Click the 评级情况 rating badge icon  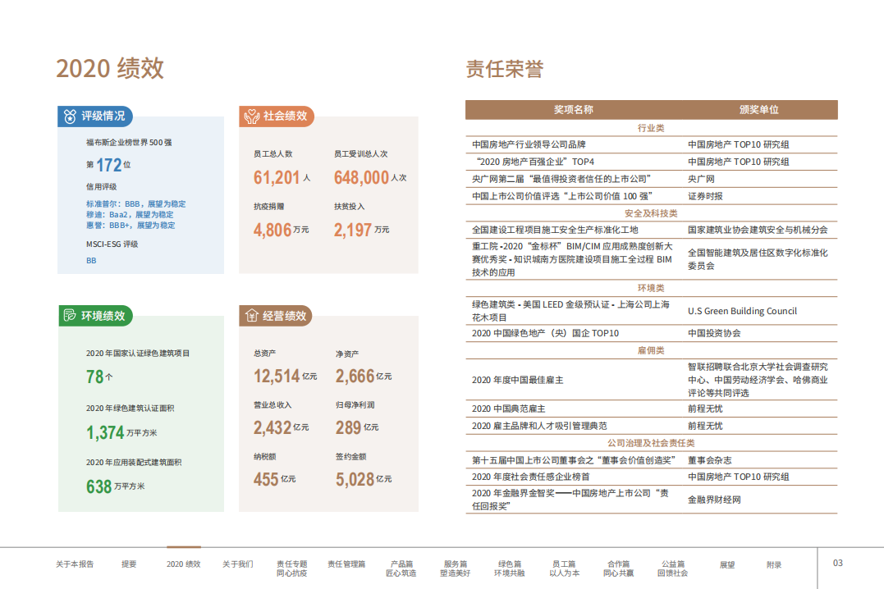(69, 116)
